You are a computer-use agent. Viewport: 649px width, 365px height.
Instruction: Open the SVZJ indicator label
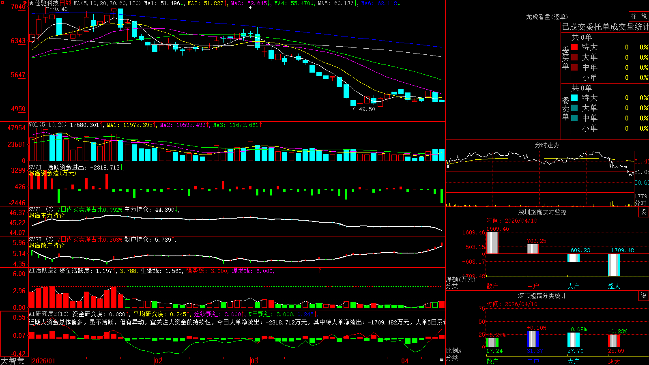pyautogui.click(x=35, y=167)
